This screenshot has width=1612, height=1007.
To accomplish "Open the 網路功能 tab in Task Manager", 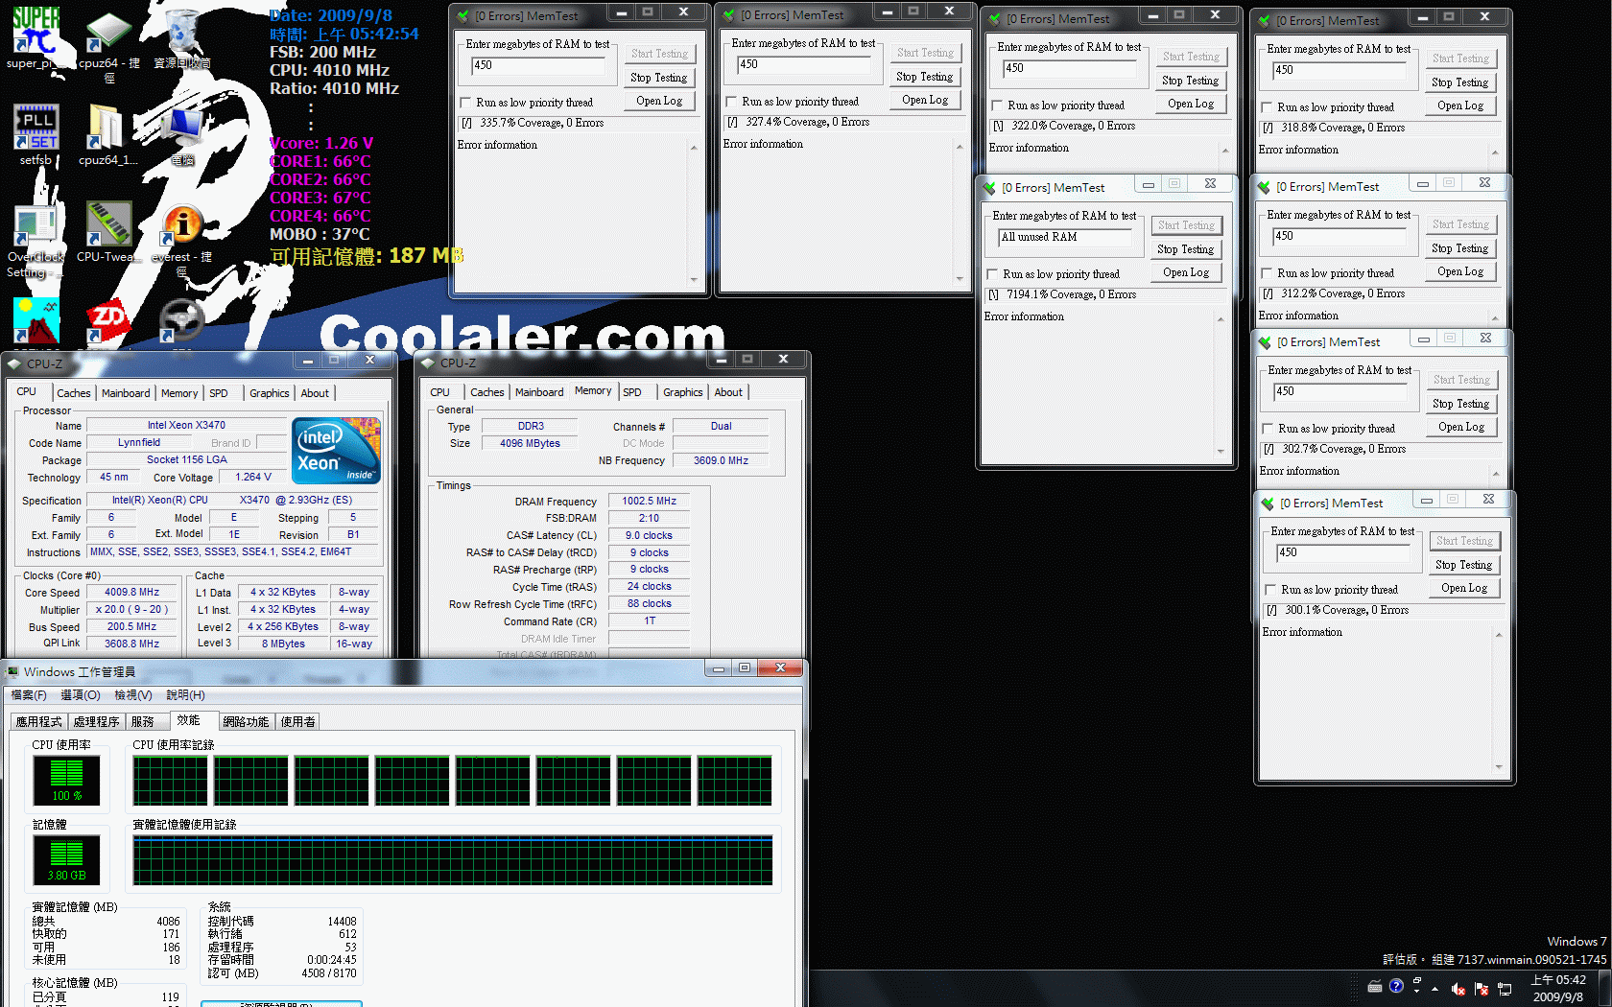I will coord(247,721).
